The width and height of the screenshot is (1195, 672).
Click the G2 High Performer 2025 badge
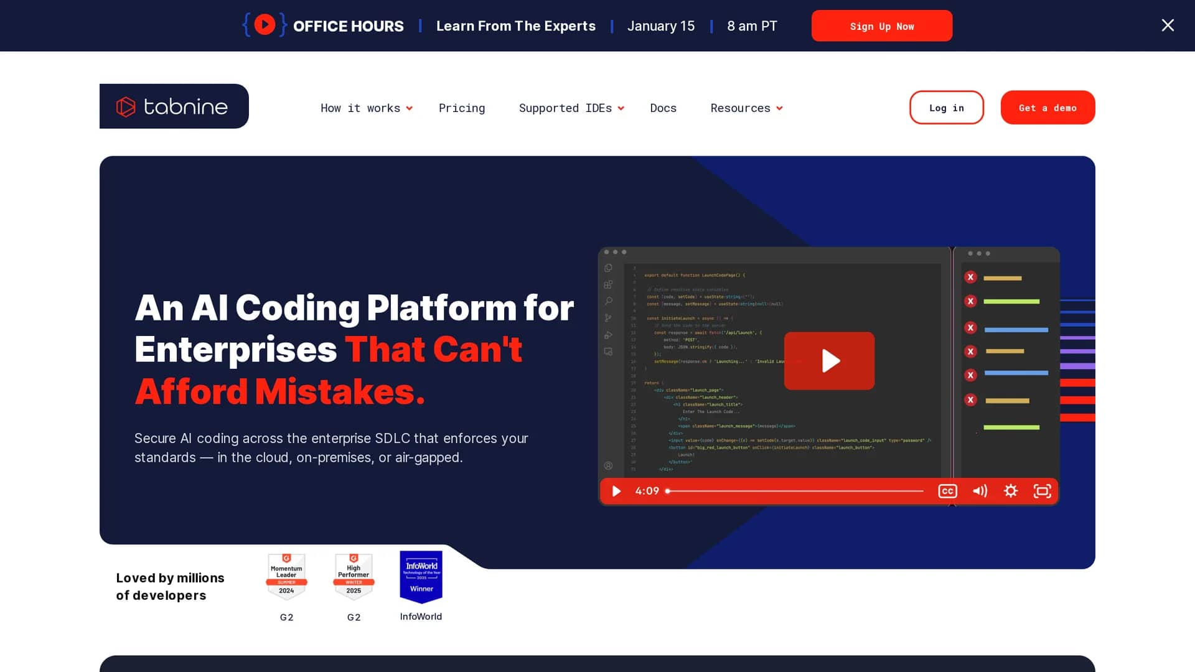(354, 577)
